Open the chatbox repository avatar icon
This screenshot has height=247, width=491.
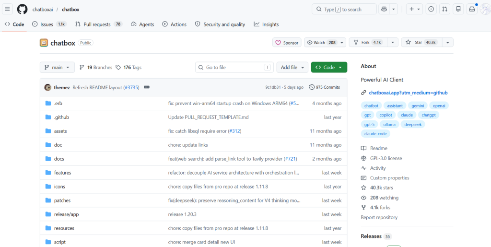tap(44, 43)
